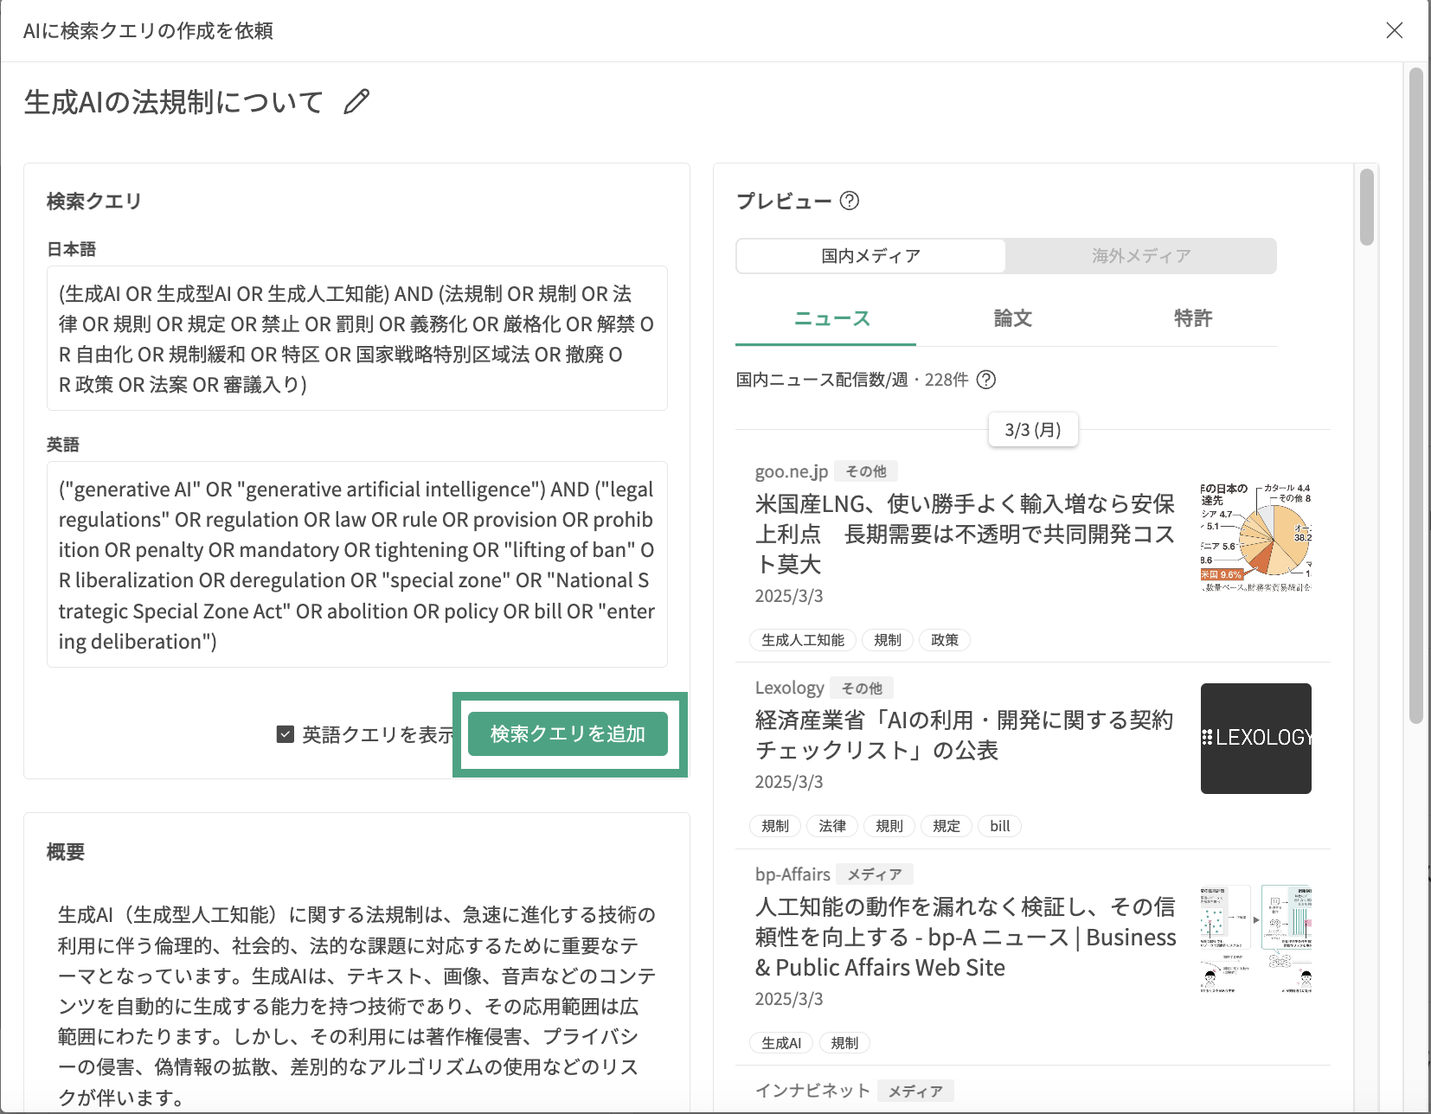Click inside the 日本語 query text field
This screenshot has width=1431, height=1114.
point(356,338)
